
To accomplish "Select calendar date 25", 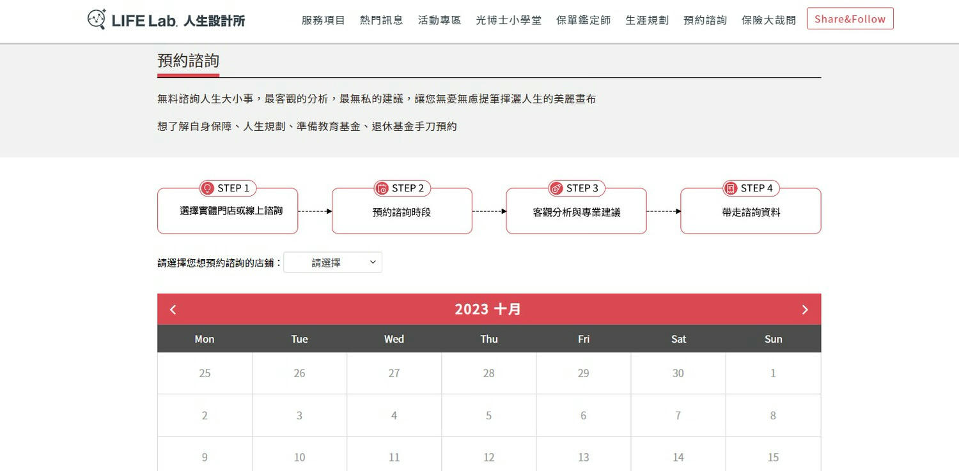I will pos(205,373).
